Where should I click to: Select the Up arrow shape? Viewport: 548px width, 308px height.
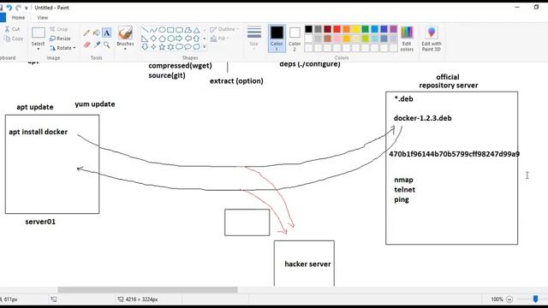point(196,38)
